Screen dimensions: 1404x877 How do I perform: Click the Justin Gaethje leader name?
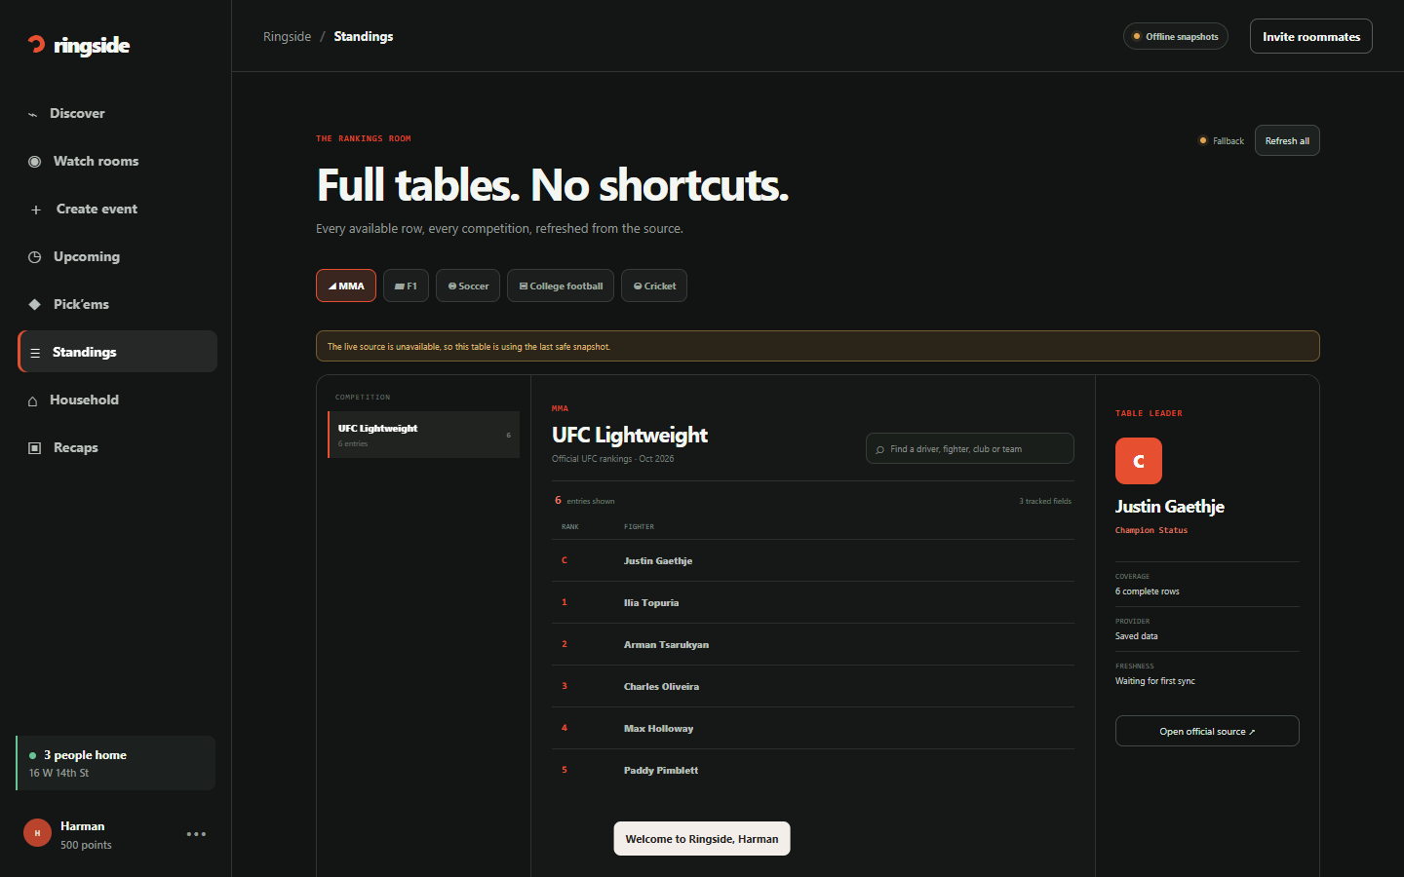(x=1170, y=507)
